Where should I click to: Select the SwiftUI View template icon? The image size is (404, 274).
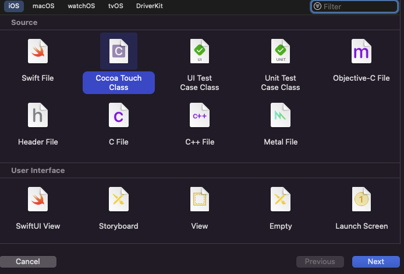(x=38, y=199)
